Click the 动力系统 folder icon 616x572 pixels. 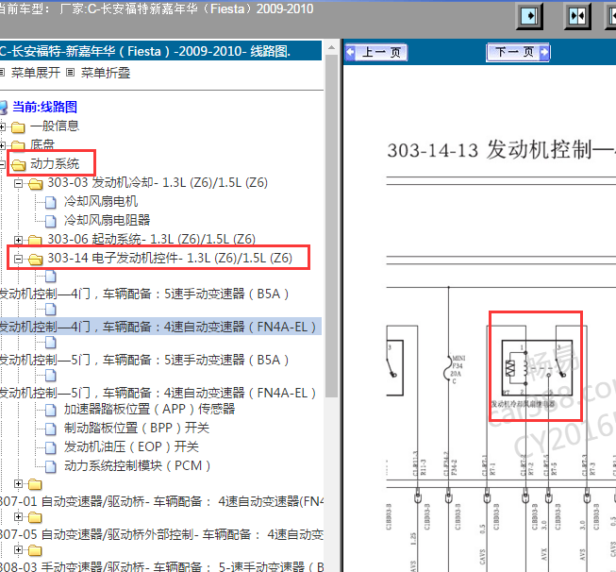18,165
